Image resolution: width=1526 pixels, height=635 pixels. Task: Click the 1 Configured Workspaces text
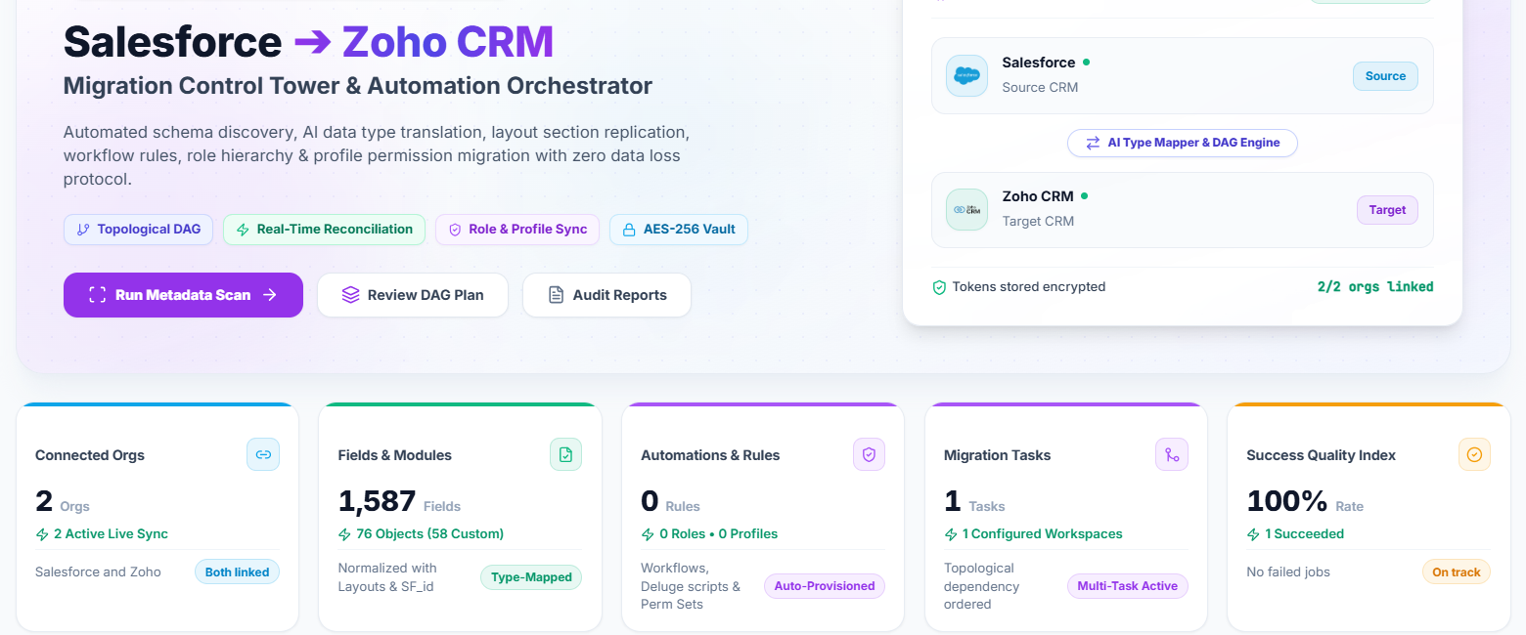click(x=1043, y=534)
